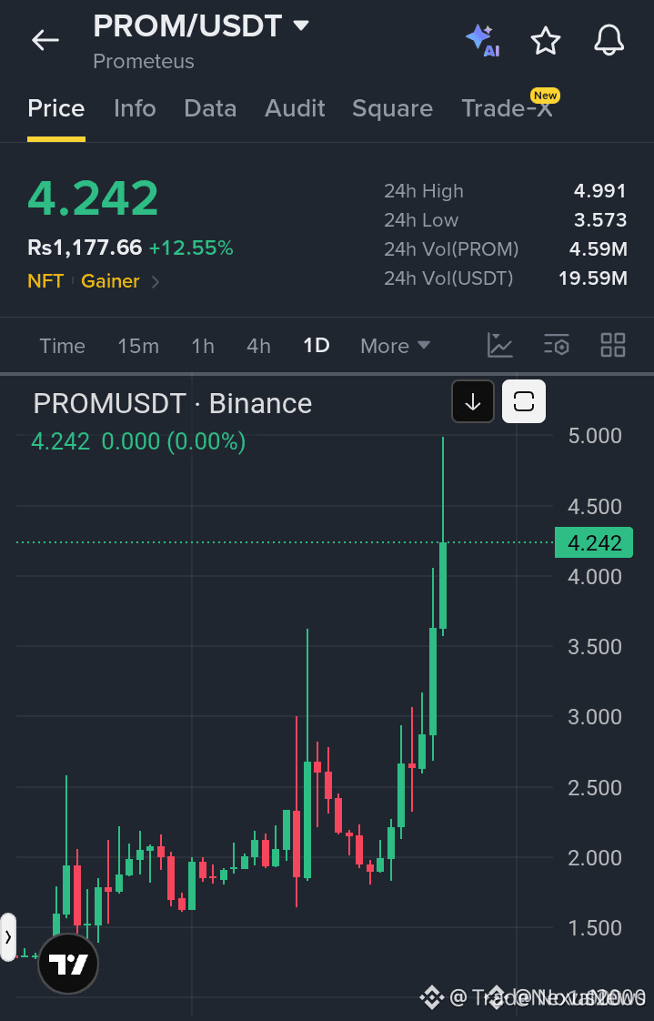Click the 4.500 price axis label
Viewport: 654px width, 1021px height.
tap(595, 507)
